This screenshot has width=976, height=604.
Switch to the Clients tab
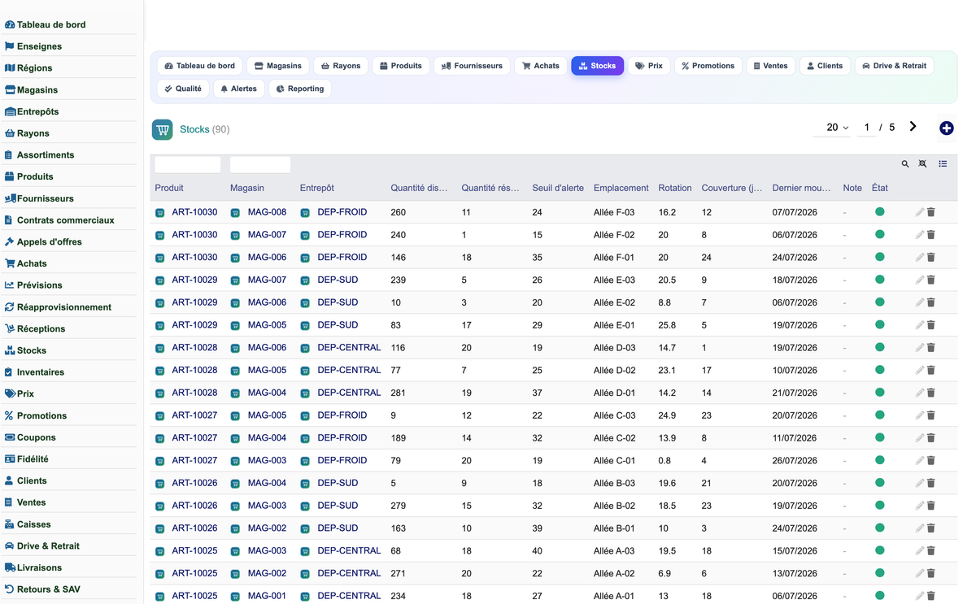825,66
